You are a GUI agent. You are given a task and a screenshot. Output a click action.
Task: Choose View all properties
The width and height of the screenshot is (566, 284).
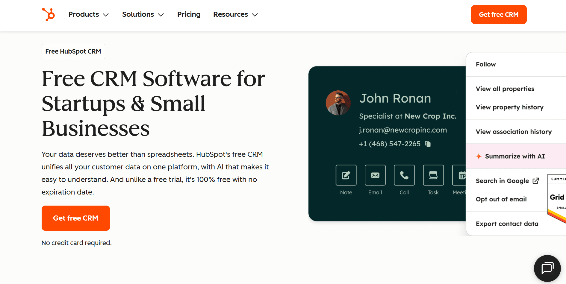[505, 89]
